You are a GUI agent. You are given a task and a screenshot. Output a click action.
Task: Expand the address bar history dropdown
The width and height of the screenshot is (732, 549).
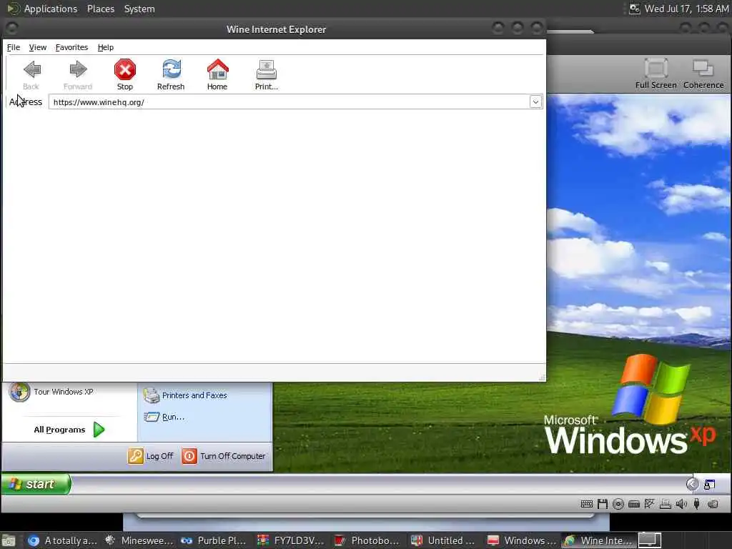point(535,102)
